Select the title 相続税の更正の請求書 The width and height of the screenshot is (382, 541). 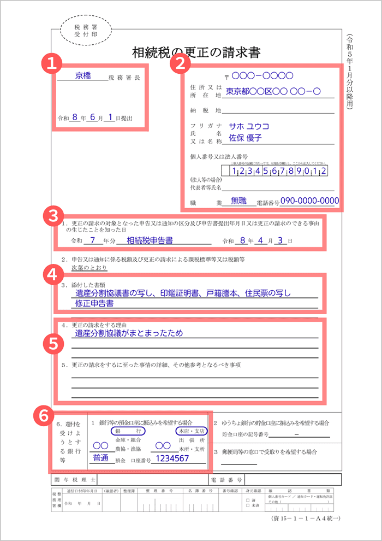[196, 52]
